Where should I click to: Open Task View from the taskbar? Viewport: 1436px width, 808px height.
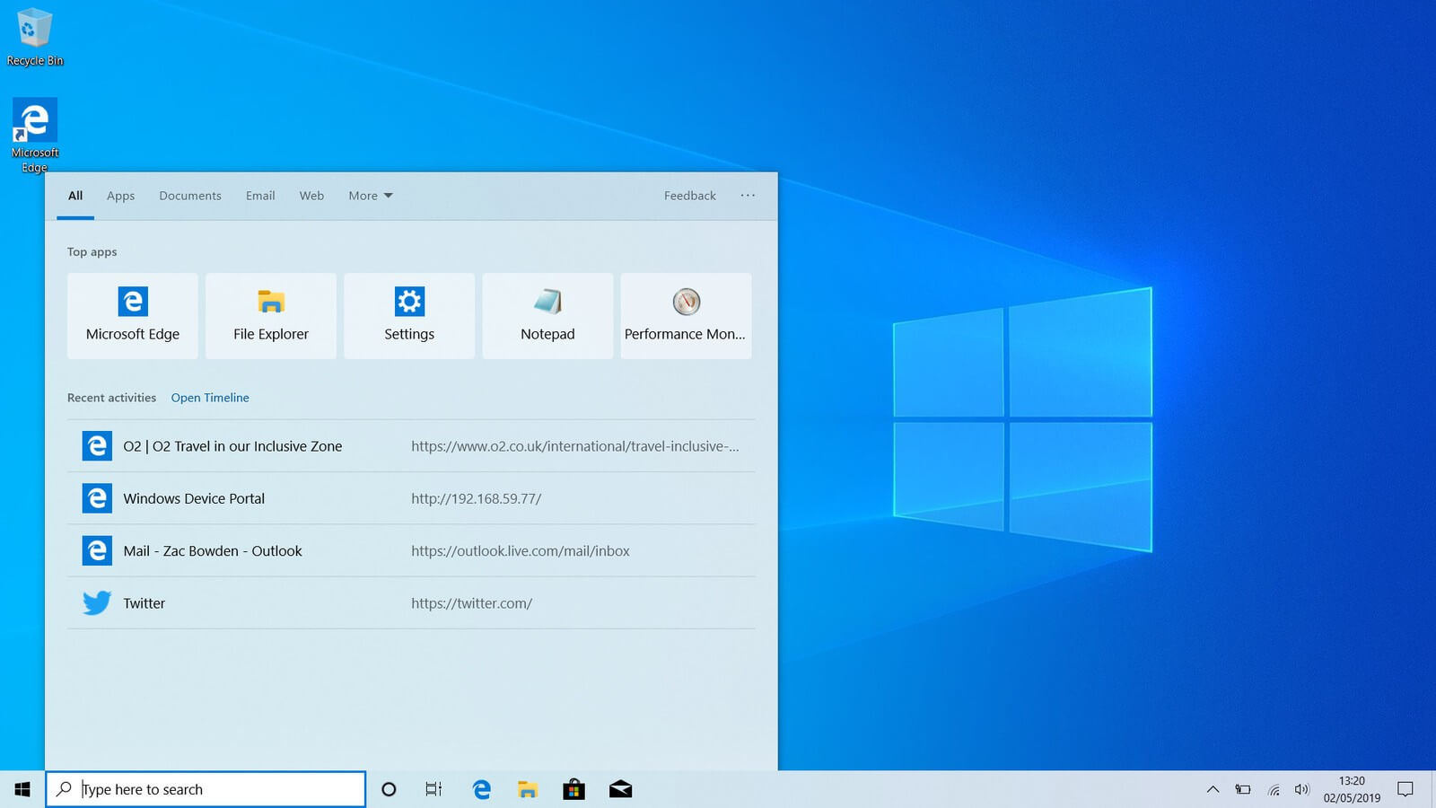pyautogui.click(x=434, y=789)
